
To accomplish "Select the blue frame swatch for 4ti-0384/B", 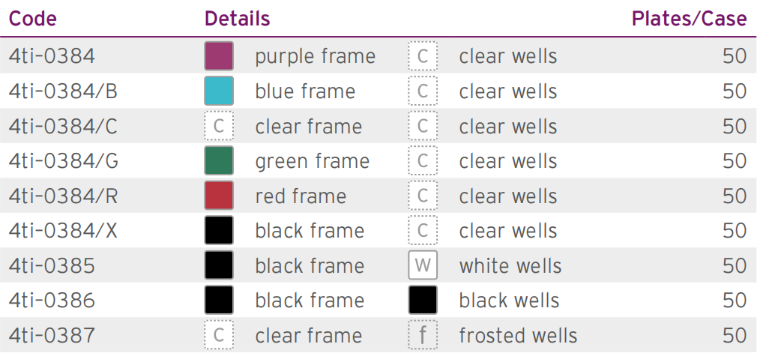I will 219,91.
